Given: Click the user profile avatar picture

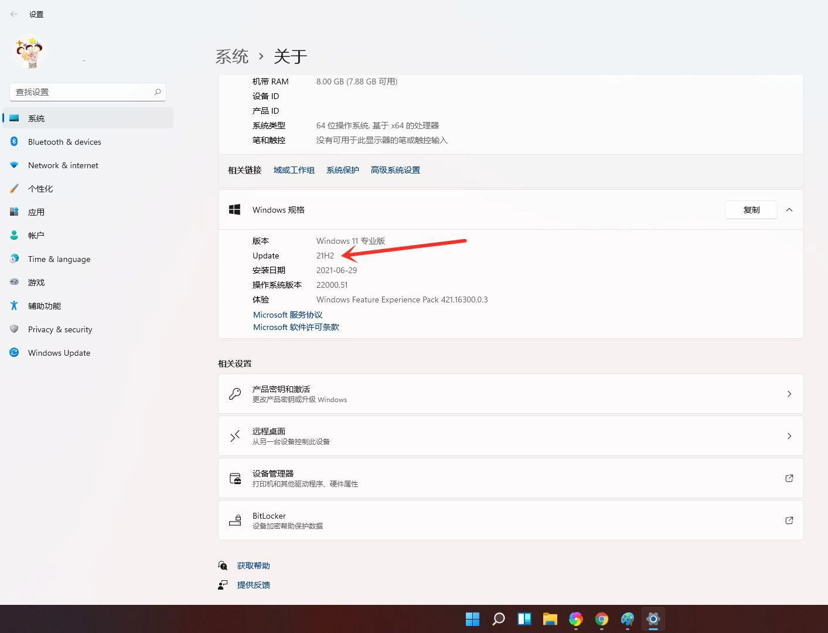Looking at the screenshot, I should (29, 52).
